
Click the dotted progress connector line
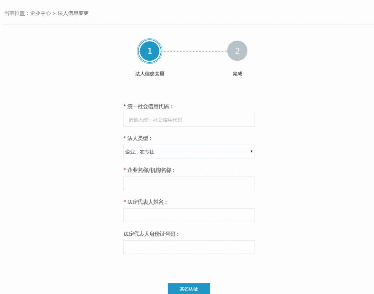[194, 51]
